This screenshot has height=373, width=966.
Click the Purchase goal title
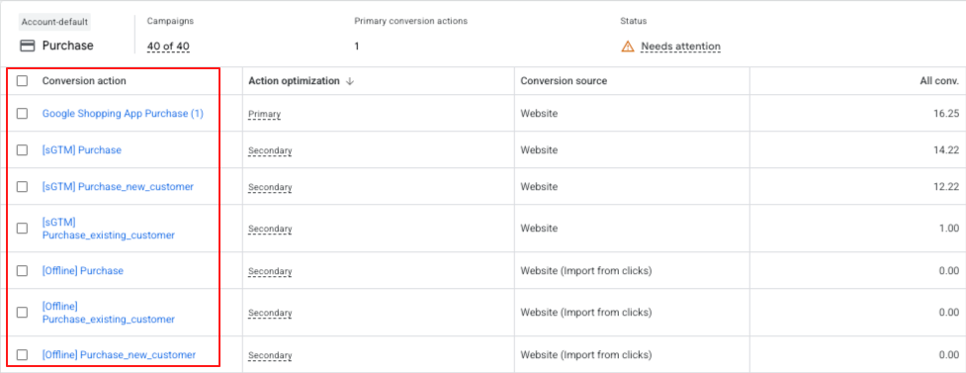coord(68,47)
